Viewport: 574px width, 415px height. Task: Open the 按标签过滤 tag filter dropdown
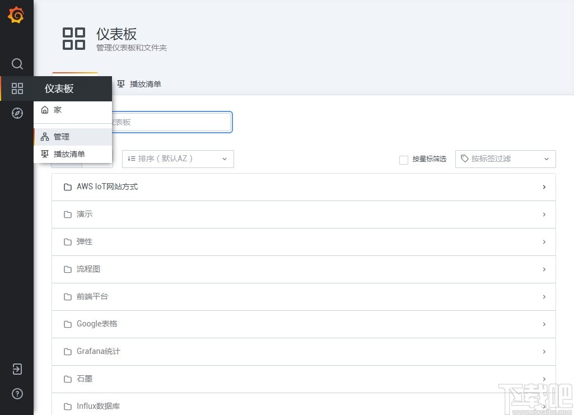coord(505,158)
